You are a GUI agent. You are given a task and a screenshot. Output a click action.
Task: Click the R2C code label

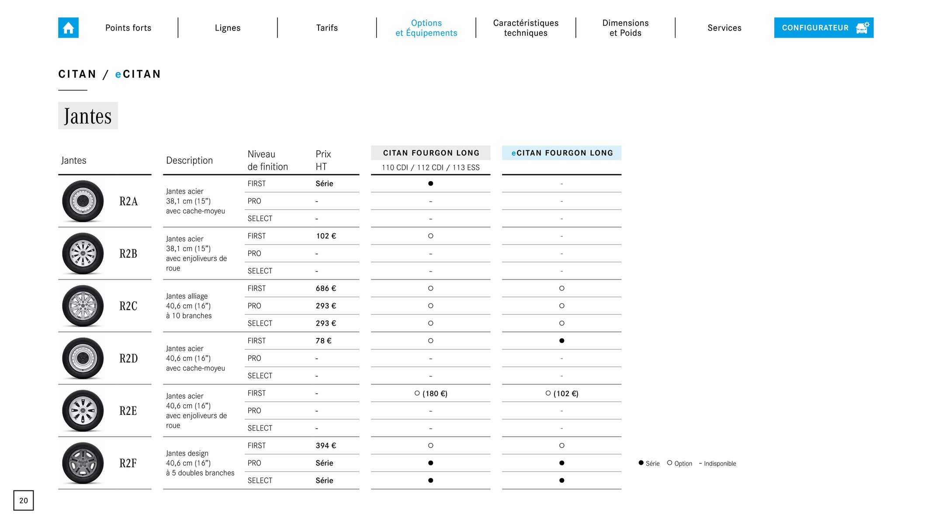click(128, 306)
